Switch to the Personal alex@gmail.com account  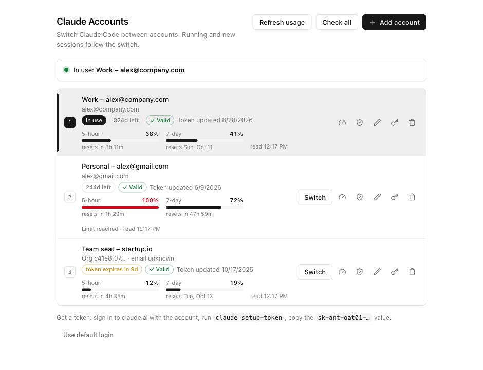pyautogui.click(x=315, y=197)
